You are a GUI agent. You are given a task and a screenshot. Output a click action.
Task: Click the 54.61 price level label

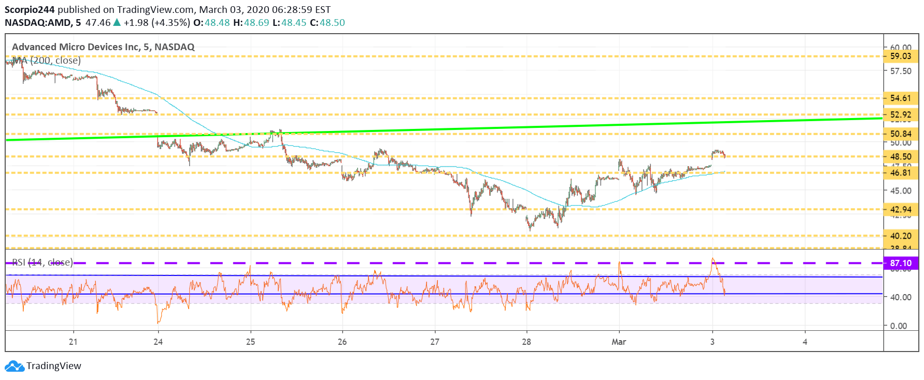(x=901, y=98)
